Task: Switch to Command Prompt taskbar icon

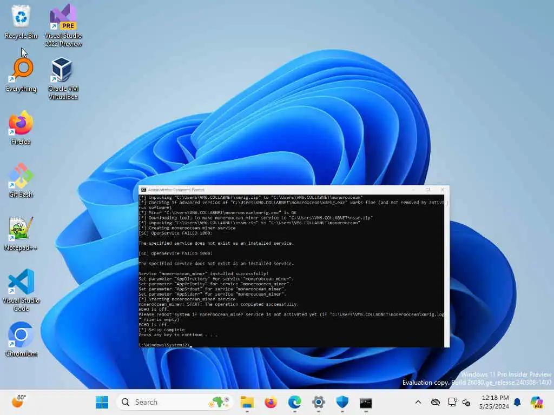Action: coord(366,402)
